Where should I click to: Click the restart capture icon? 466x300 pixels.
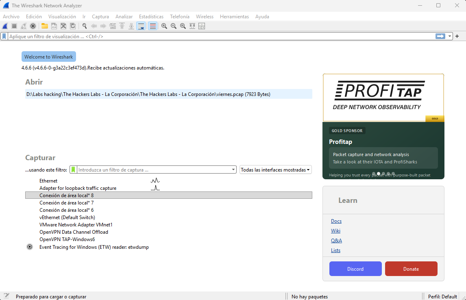pos(24,26)
